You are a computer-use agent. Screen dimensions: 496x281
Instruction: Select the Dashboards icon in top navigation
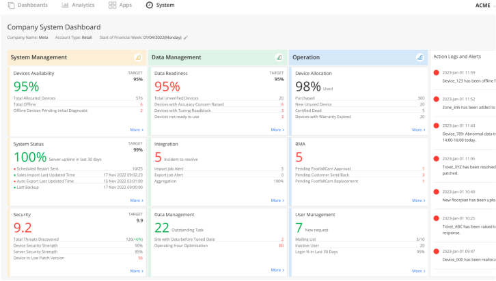pos(11,5)
